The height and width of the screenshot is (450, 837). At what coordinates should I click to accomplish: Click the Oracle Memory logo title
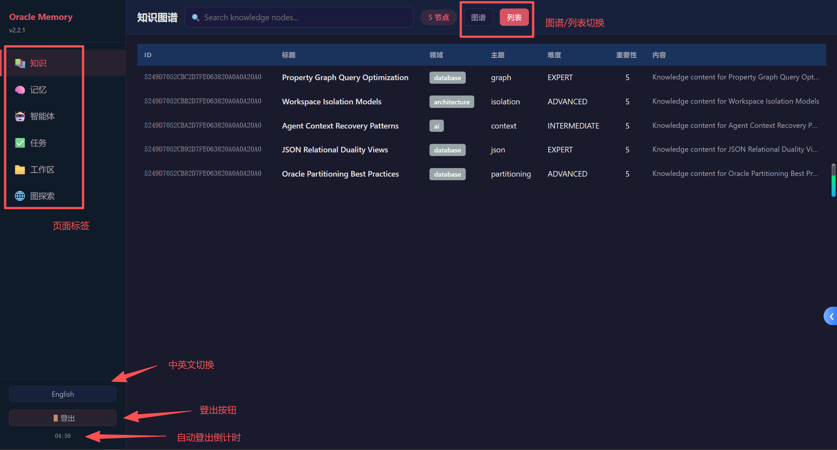pyautogui.click(x=41, y=17)
